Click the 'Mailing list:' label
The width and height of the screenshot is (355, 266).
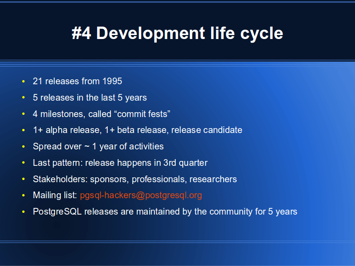[x=55, y=196]
